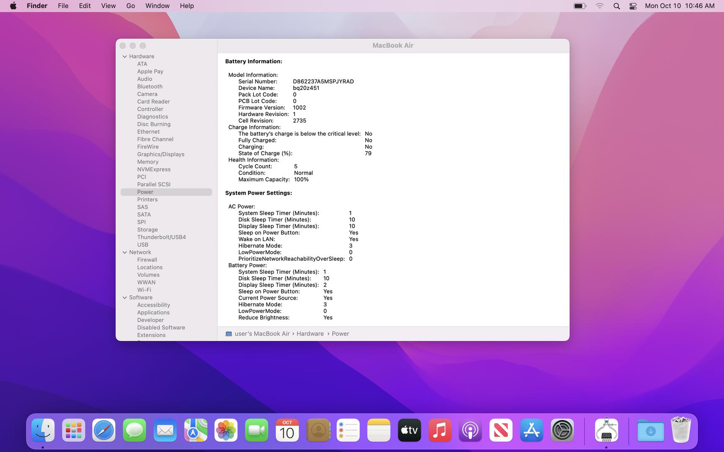Launch Maps from the Dock
This screenshot has height=452, width=724.
click(x=196, y=430)
